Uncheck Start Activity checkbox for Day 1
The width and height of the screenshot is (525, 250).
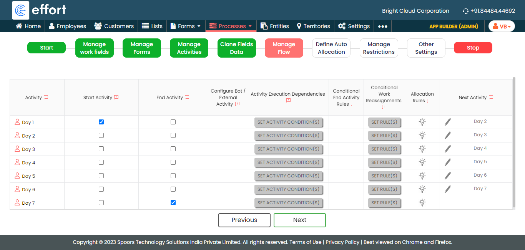101,122
